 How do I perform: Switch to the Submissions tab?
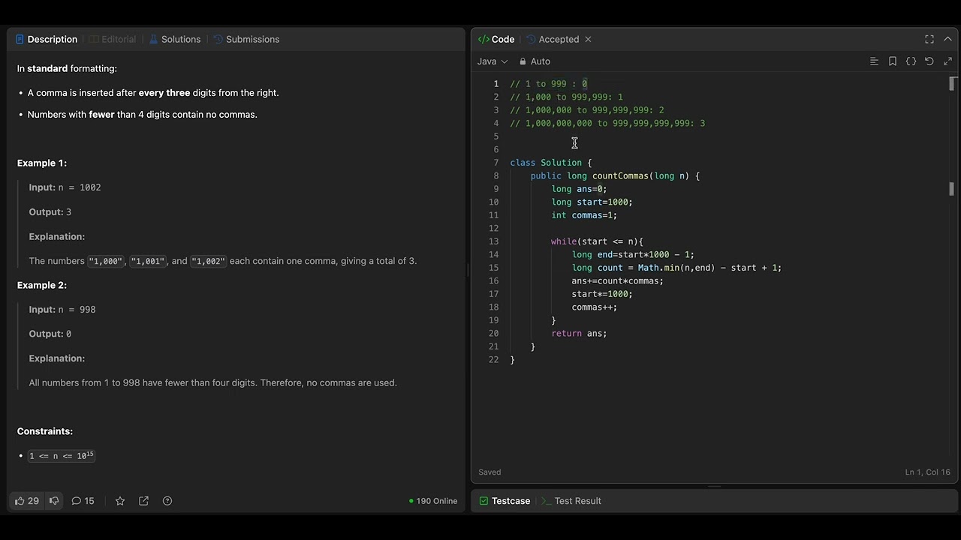pyautogui.click(x=246, y=39)
